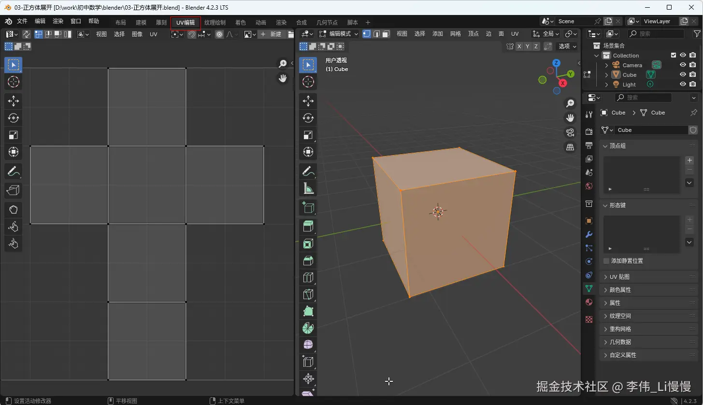Switch to camera view in viewport

pos(570,132)
